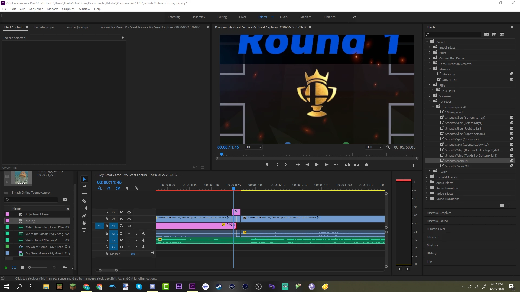Mute the A1 audio track
The image size is (520, 292).
129,234
